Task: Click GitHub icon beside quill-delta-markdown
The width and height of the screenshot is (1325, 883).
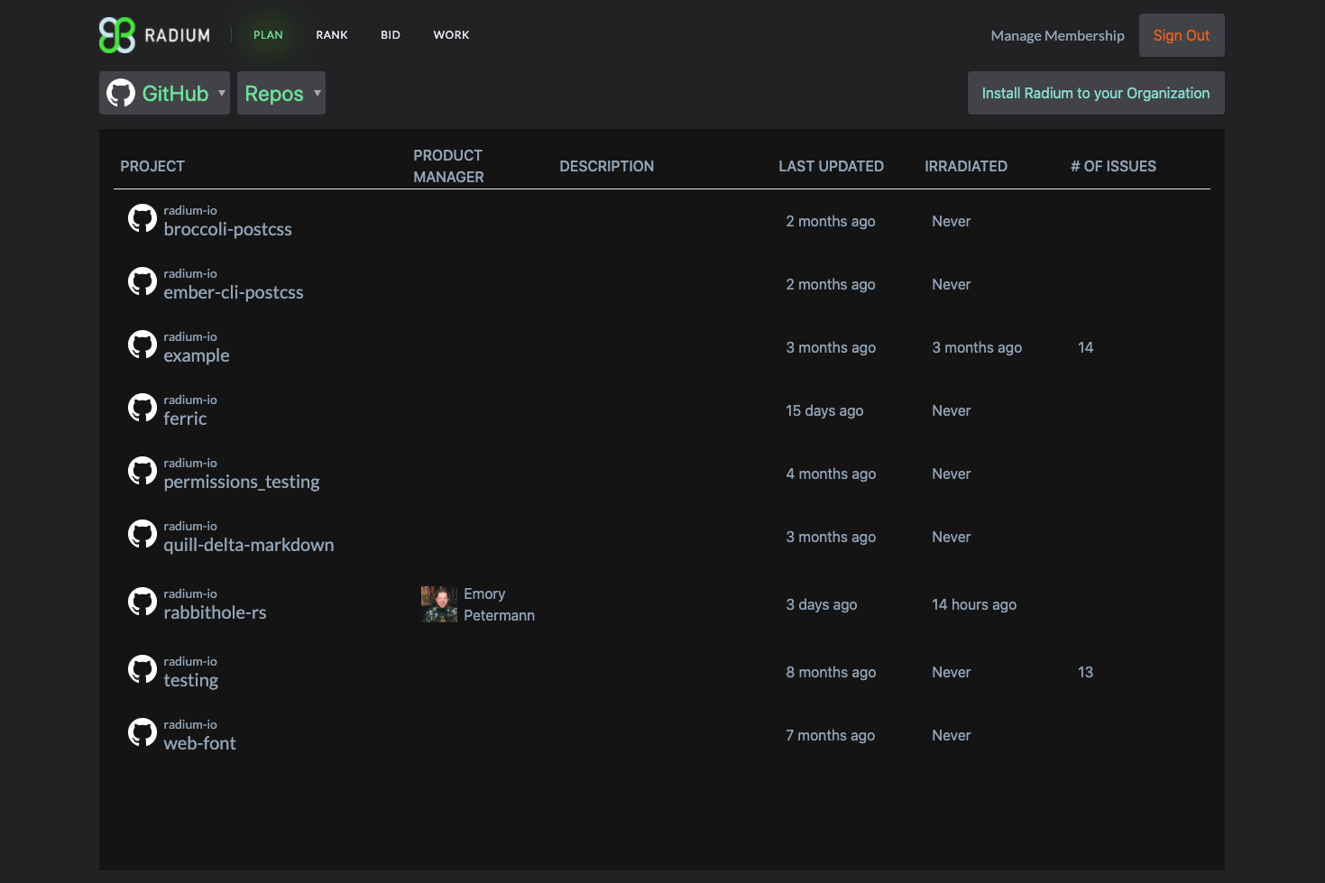Action: 143,534
